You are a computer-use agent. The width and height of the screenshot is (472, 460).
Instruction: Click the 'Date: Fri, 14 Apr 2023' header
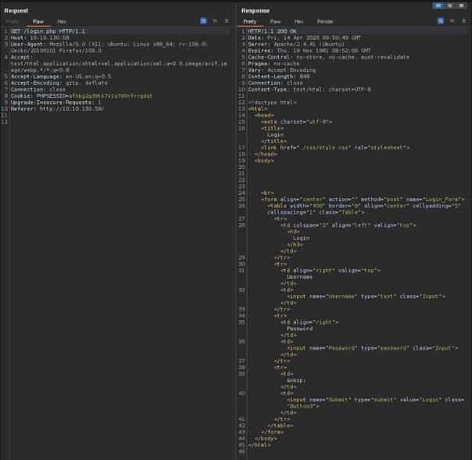[304, 38]
